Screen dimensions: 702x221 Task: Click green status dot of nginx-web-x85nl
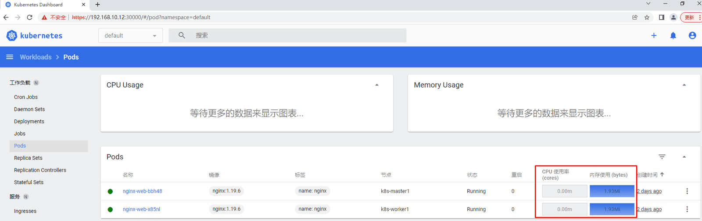tap(110, 209)
